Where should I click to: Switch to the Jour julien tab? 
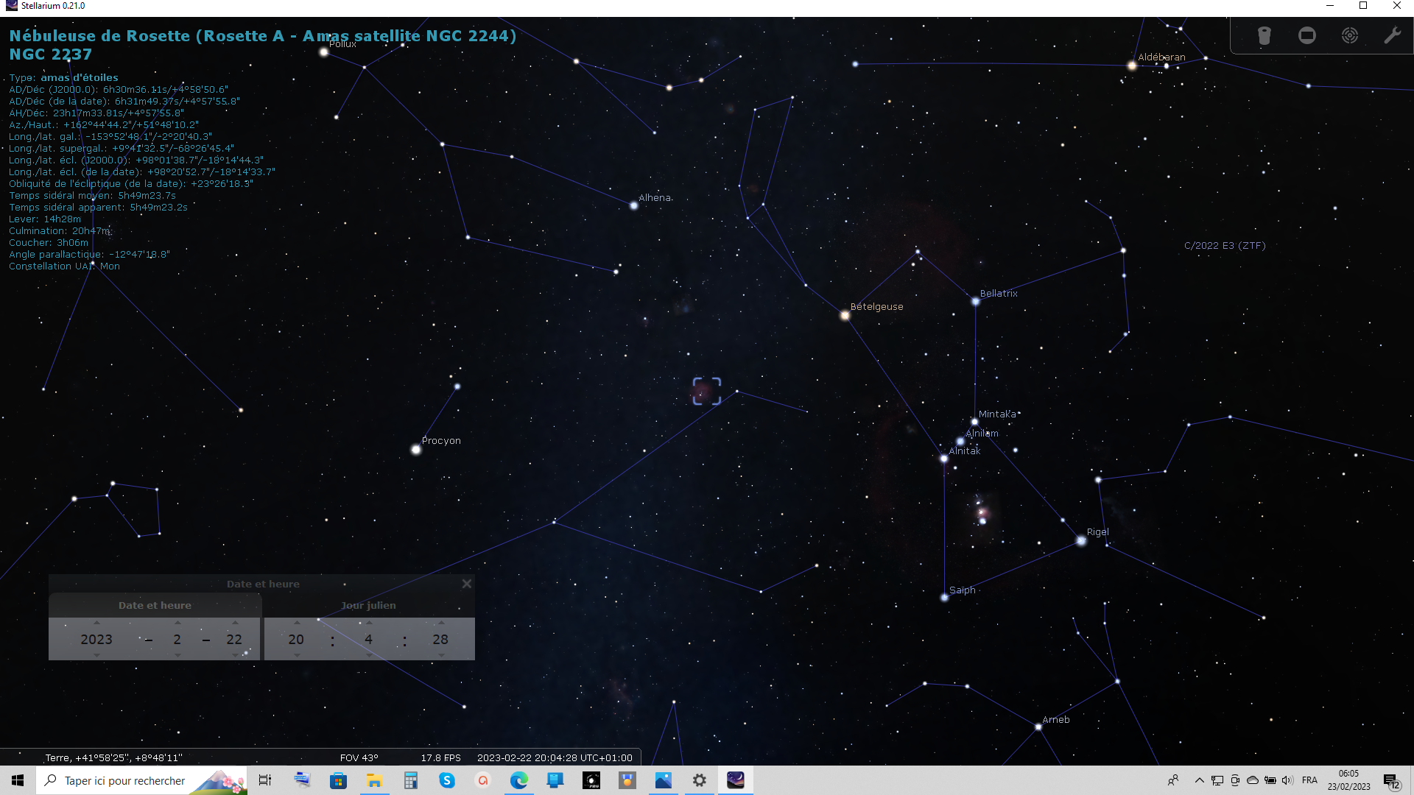(368, 605)
